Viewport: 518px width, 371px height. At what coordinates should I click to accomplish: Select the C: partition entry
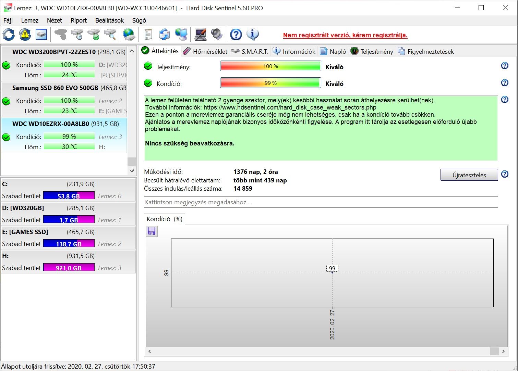(68, 190)
